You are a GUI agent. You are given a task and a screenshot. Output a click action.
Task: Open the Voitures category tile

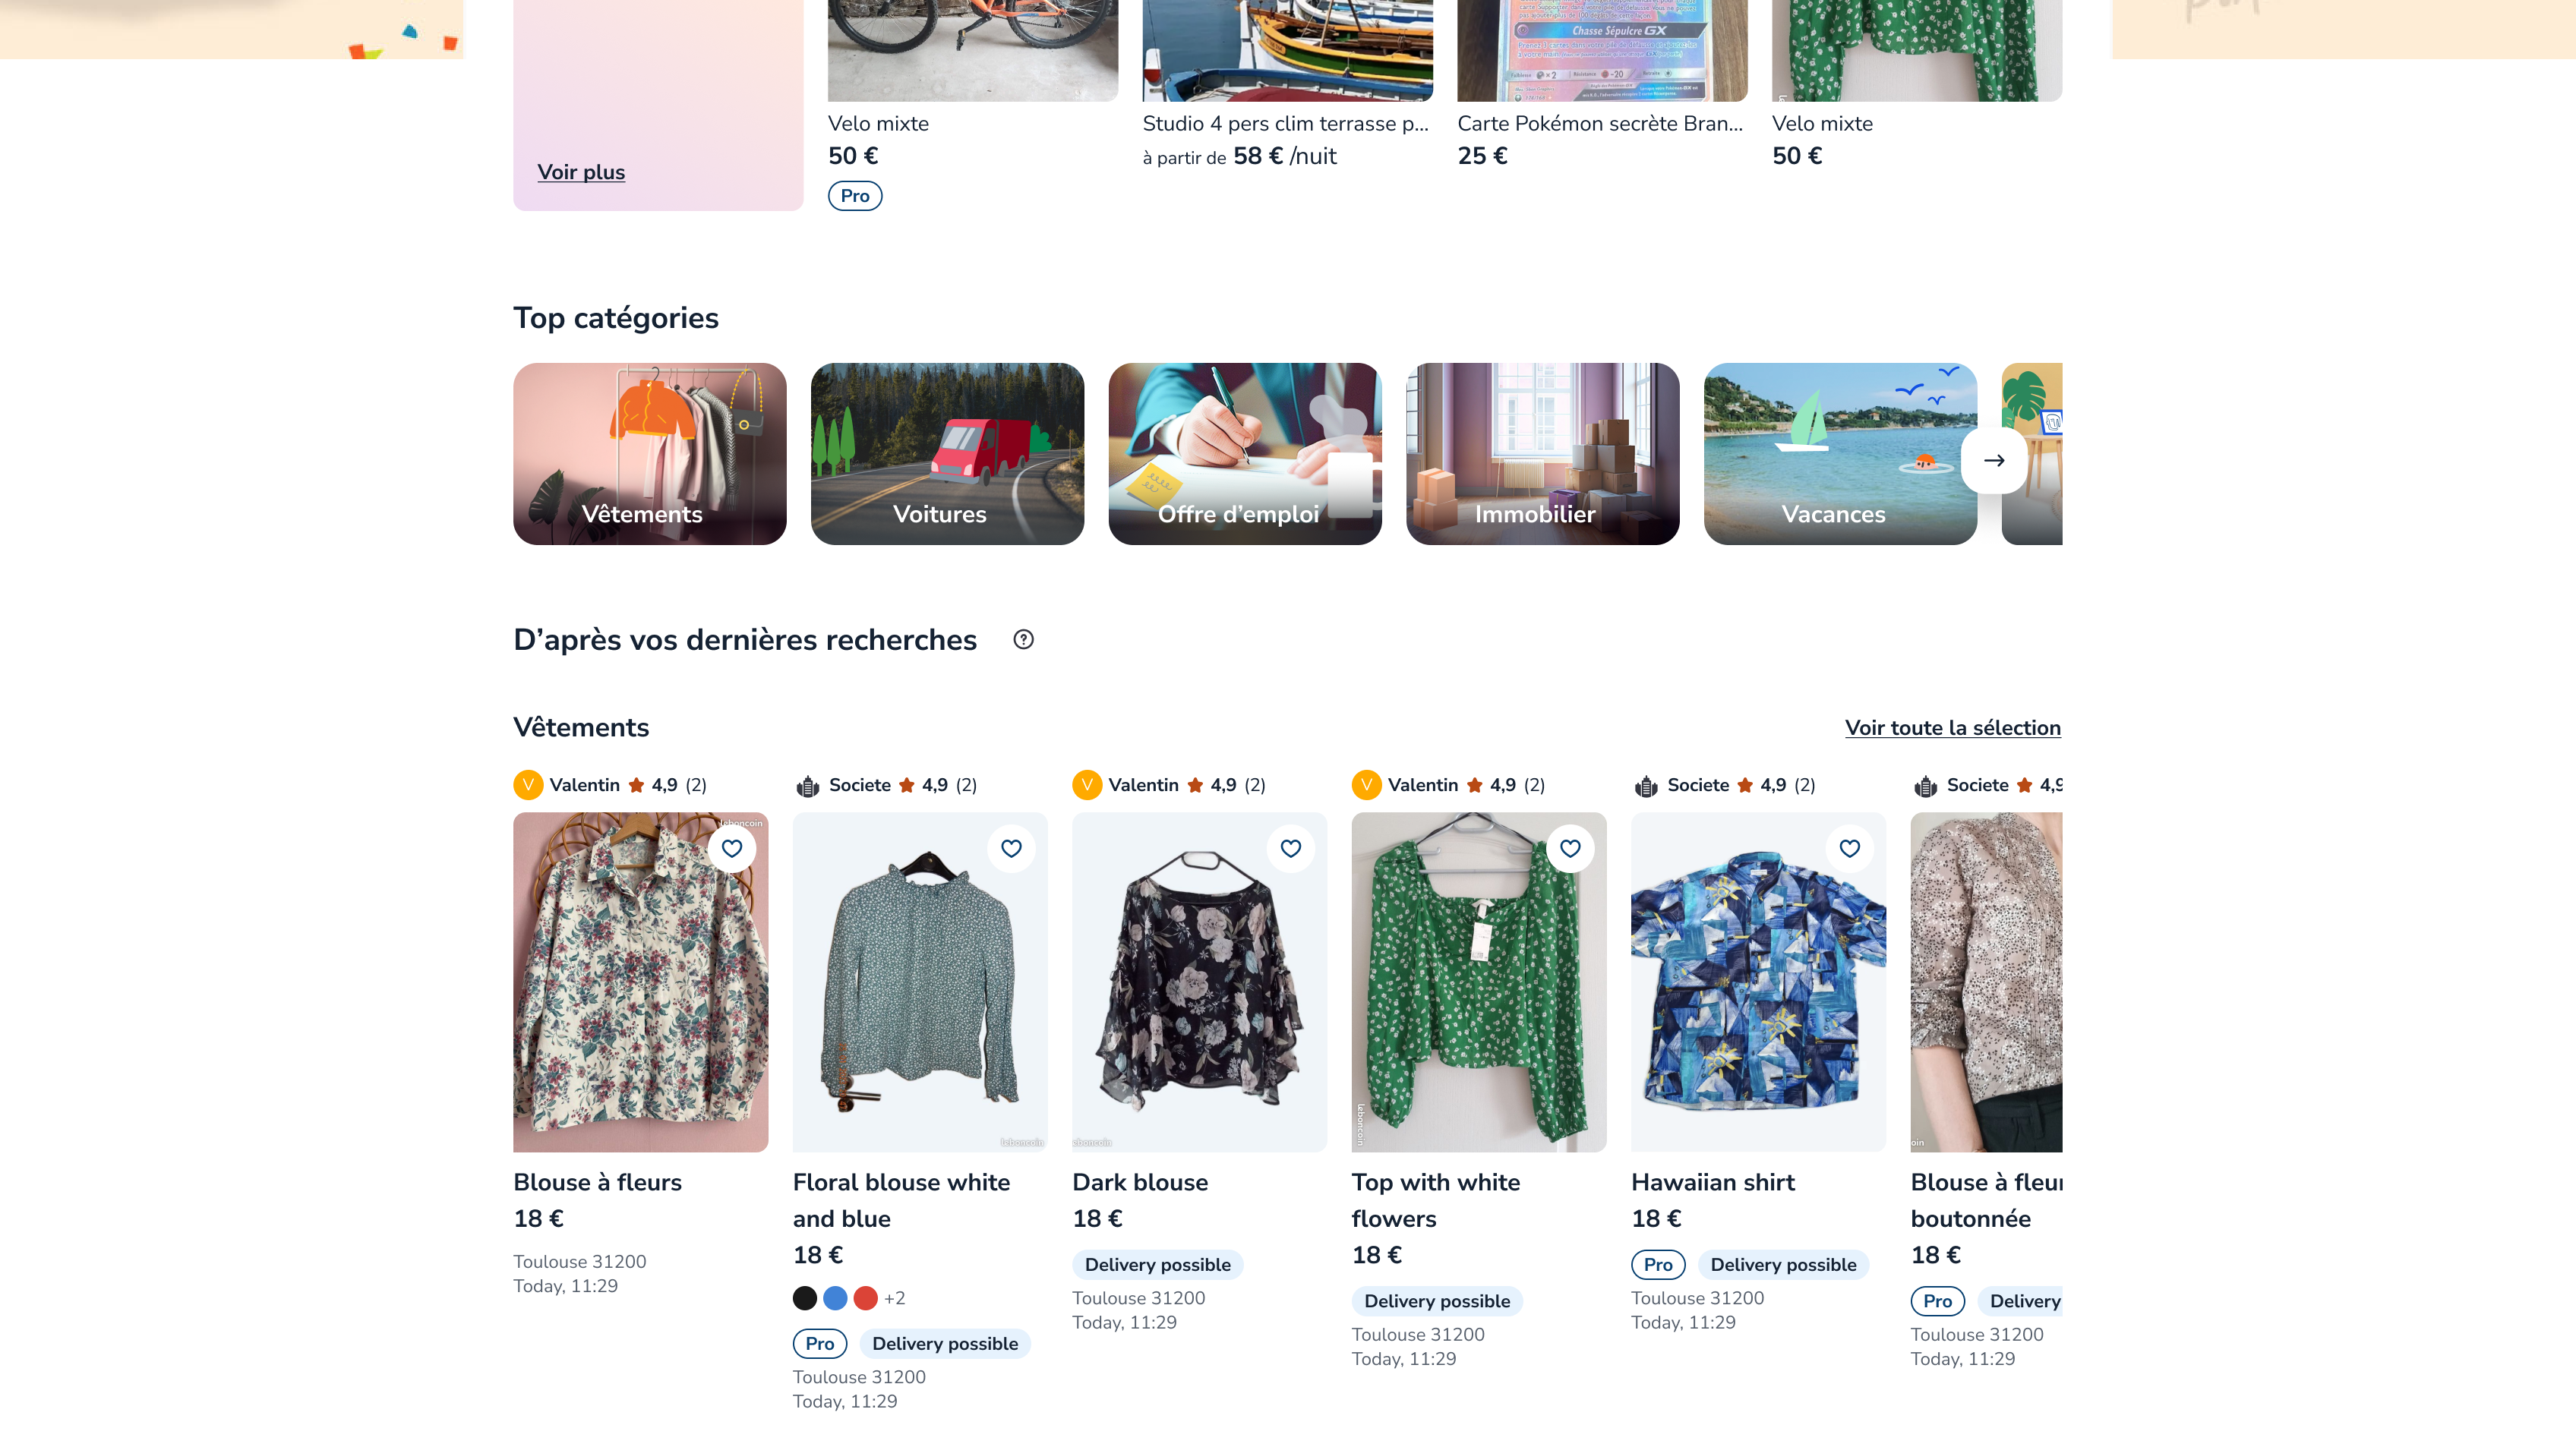point(946,454)
